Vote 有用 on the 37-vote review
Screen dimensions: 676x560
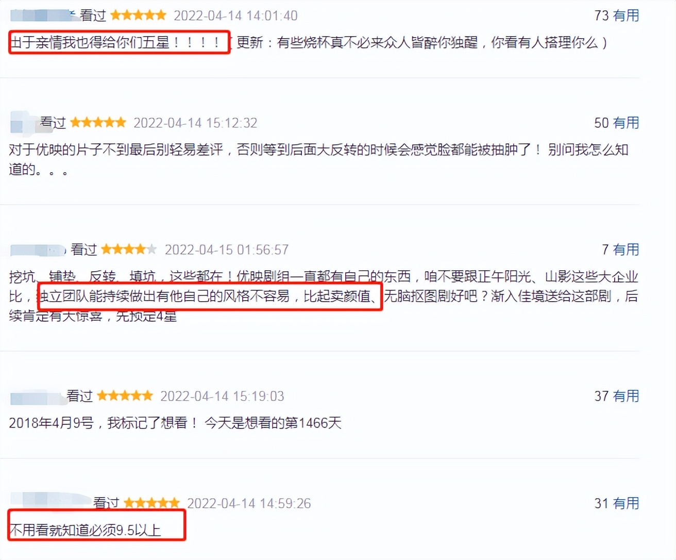click(616, 396)
